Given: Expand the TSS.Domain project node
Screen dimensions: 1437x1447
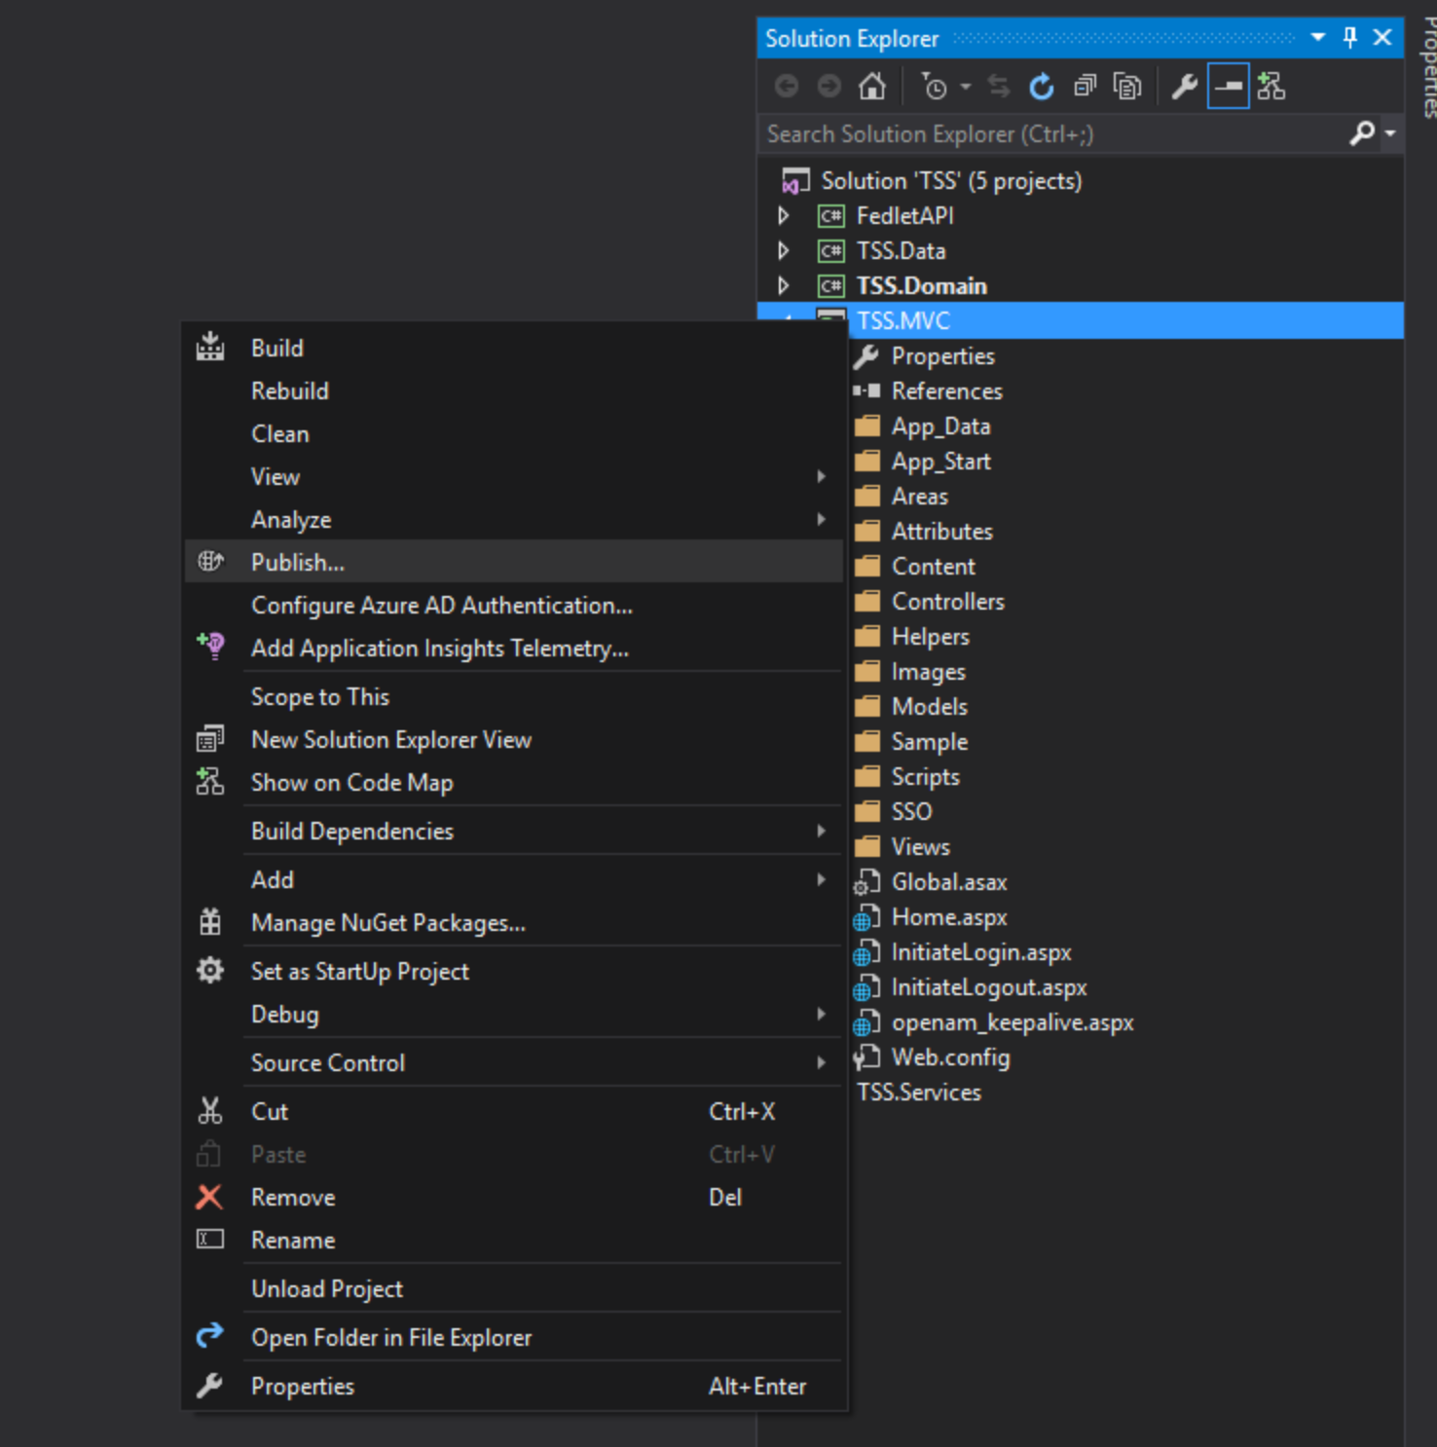Looking at the screenshot, I should tap(784, 285).
